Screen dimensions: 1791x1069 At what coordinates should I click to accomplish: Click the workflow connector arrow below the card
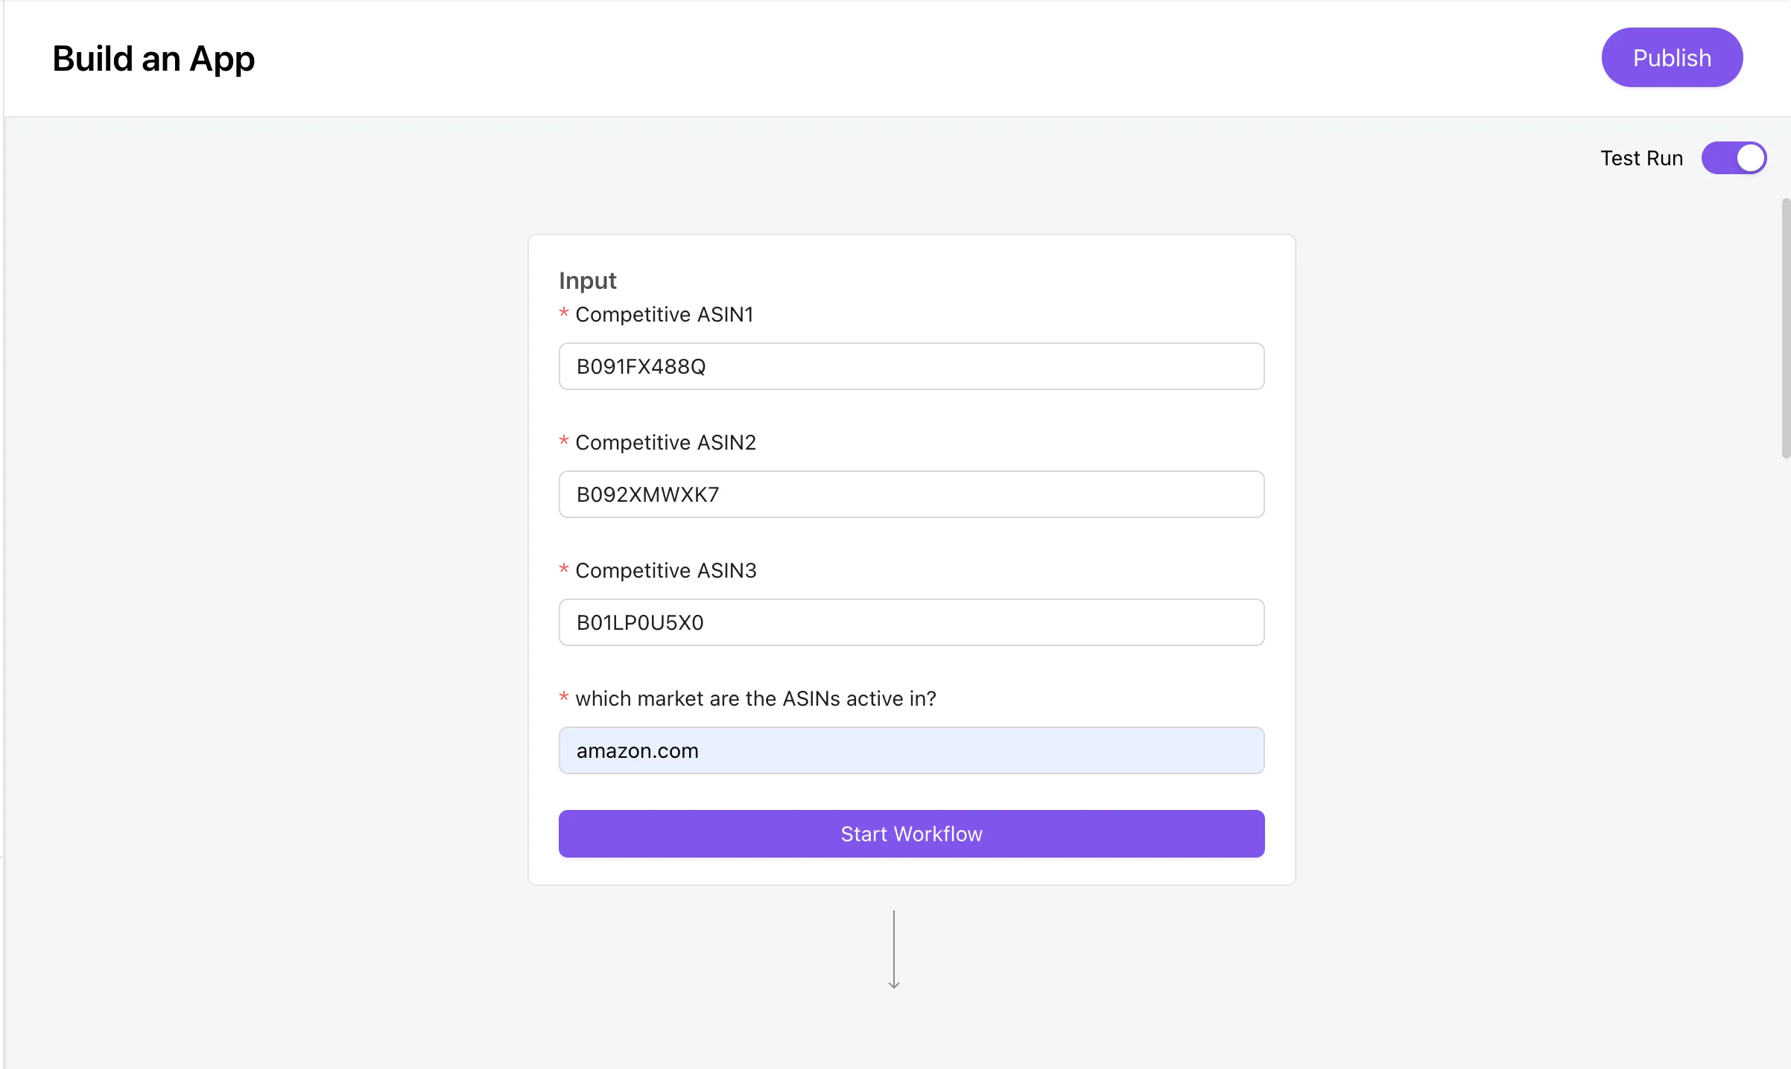[894, 949]
